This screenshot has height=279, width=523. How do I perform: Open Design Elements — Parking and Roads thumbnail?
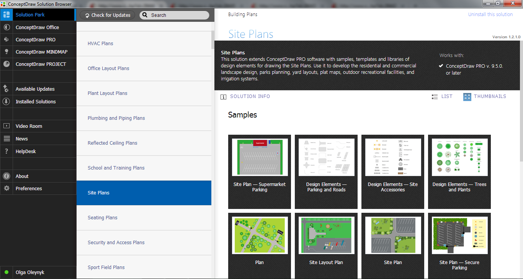click(326, 172)
